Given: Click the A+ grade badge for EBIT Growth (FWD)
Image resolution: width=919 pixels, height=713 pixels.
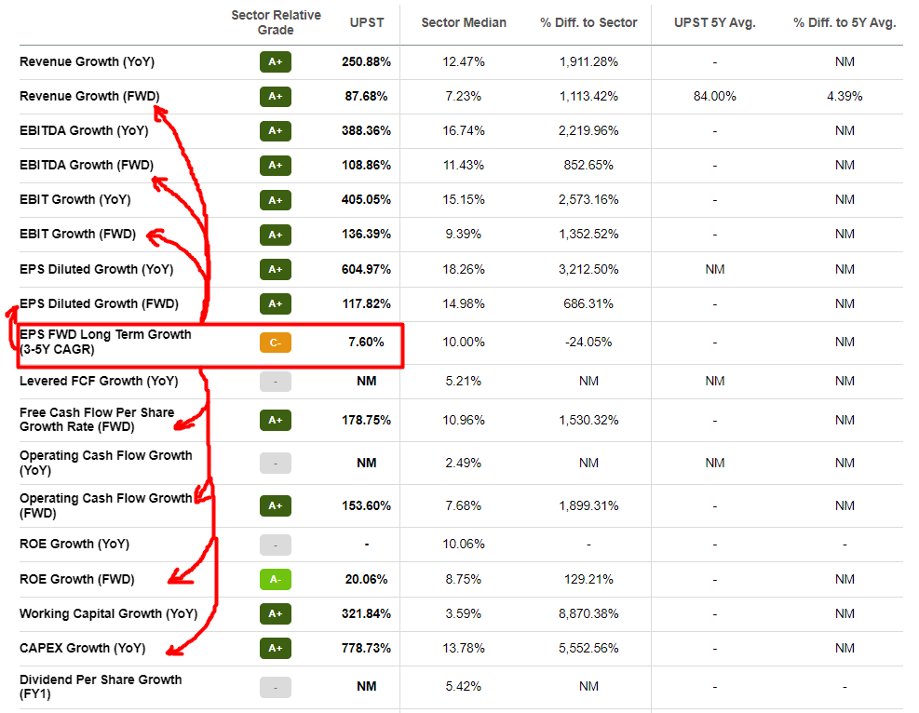Looking at the screenshot, I should [276, 235].
